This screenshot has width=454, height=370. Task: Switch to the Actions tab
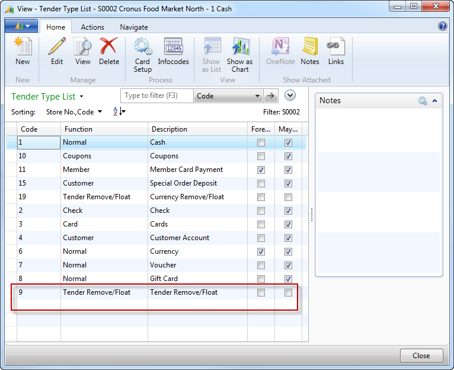[92, 27]
